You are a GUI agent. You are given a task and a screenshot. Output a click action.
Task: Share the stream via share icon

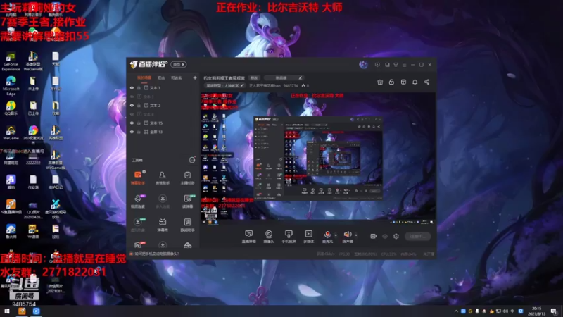426,82
